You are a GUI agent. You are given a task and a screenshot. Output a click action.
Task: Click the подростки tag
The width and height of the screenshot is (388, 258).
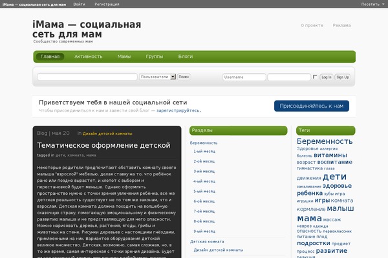[314, 243]
